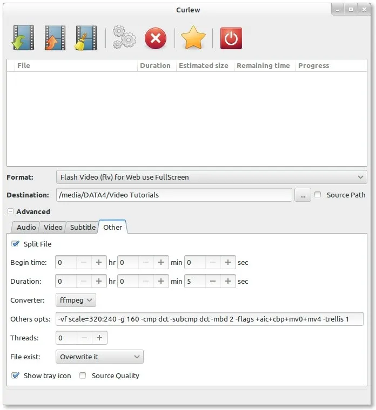The height and width of the screenshot is (410, 376).
Task: Click the red power quit icon
Action: (231, 38)
